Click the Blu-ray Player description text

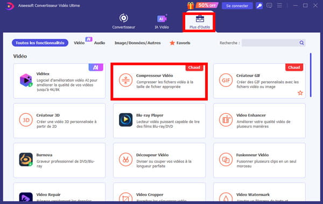point(168,124)
